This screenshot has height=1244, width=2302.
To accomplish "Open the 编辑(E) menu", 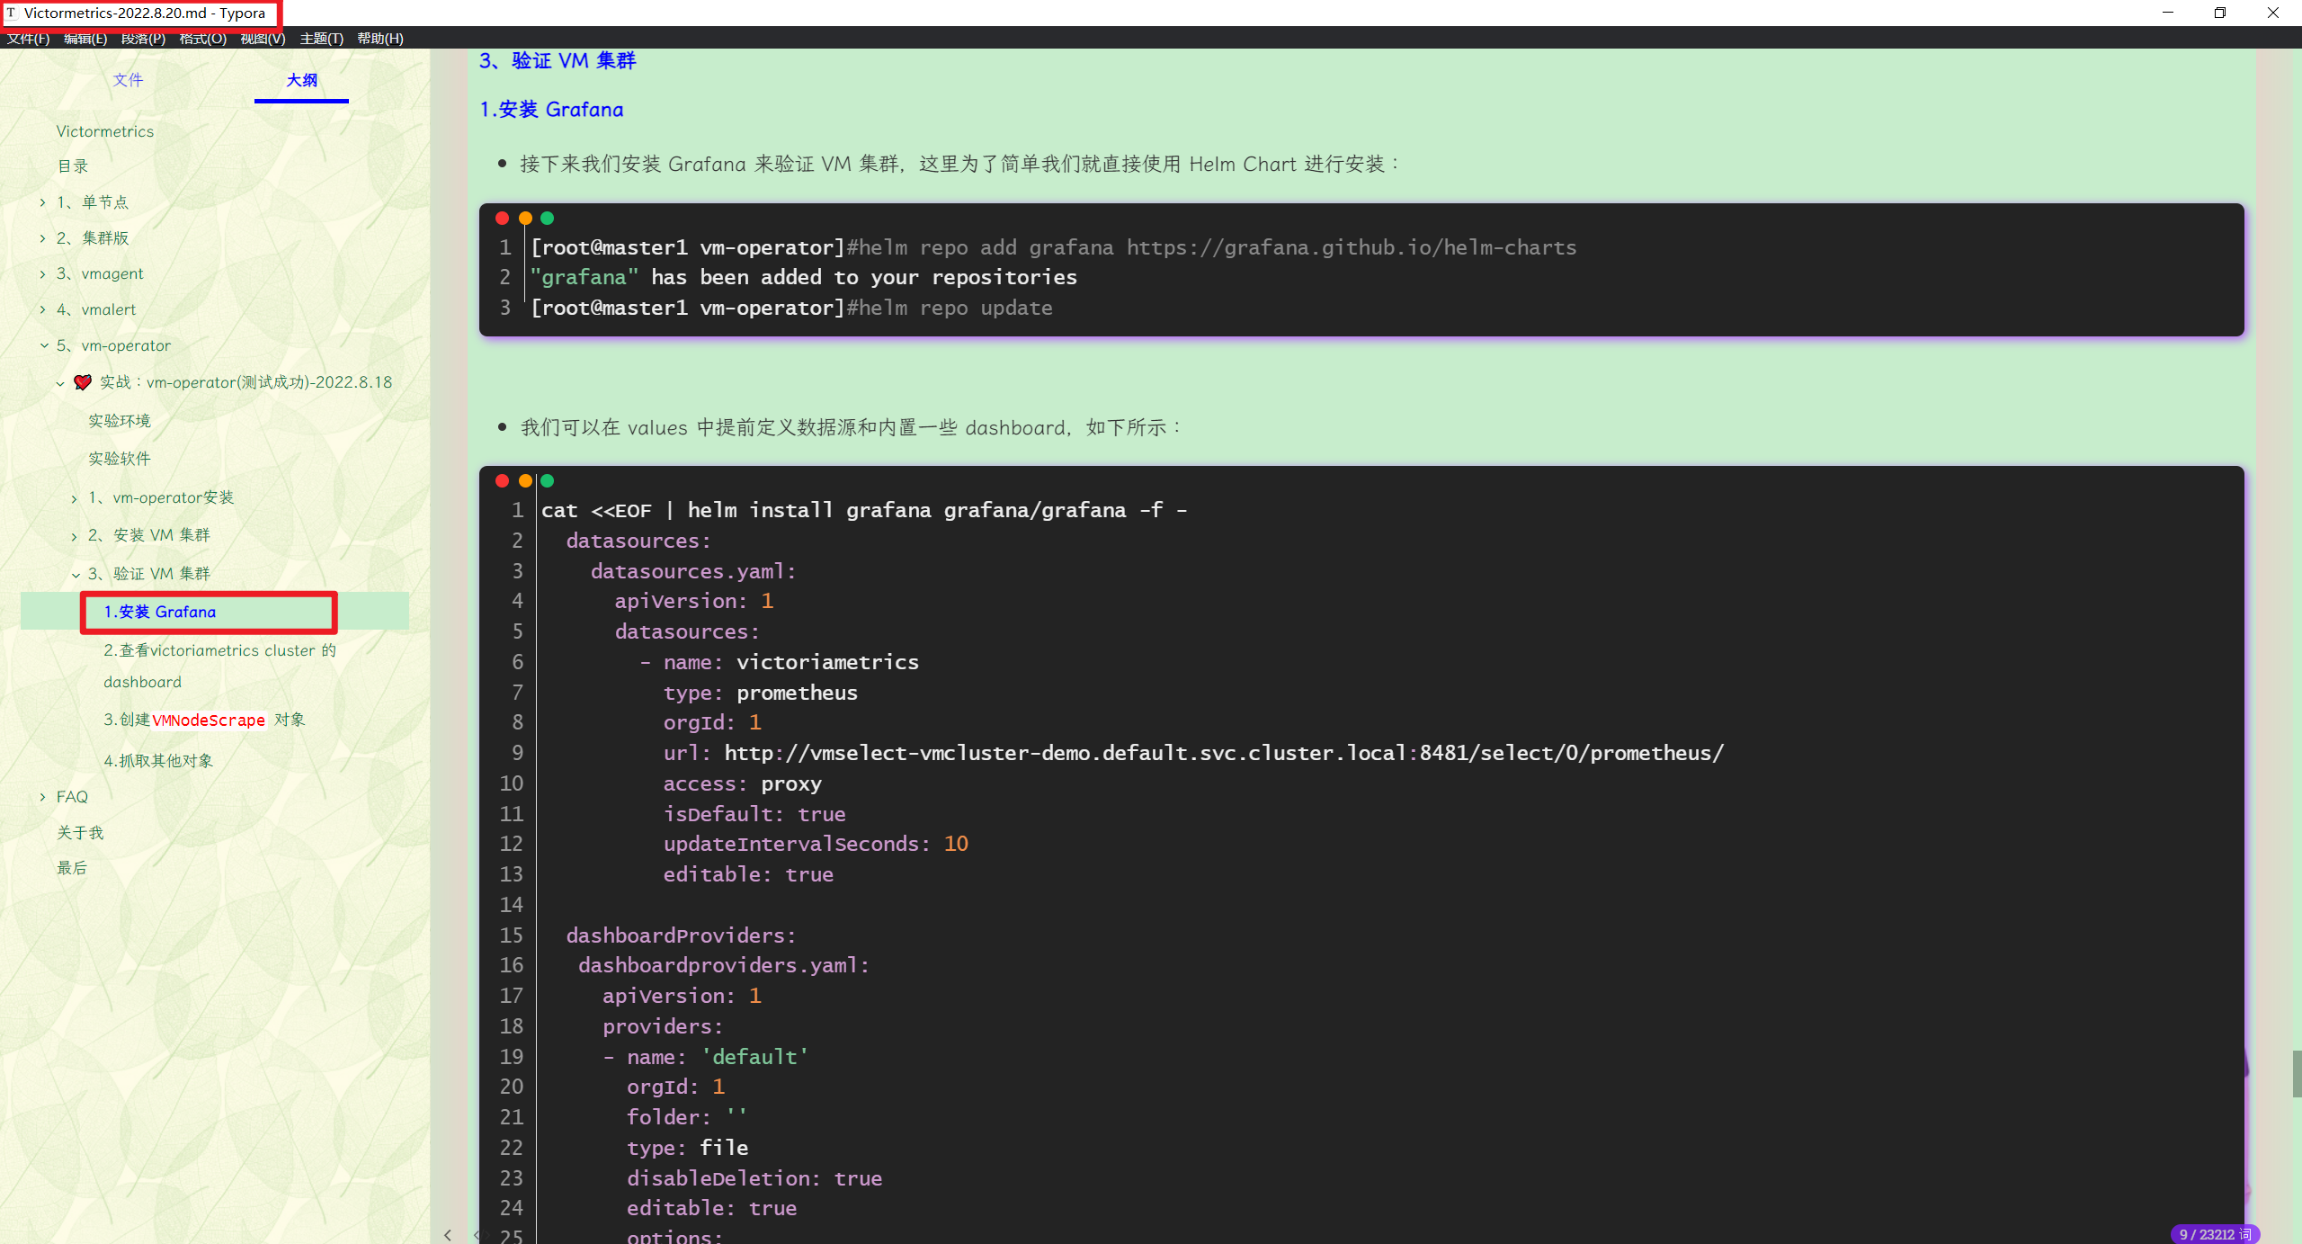I will [x=85, y=39].
